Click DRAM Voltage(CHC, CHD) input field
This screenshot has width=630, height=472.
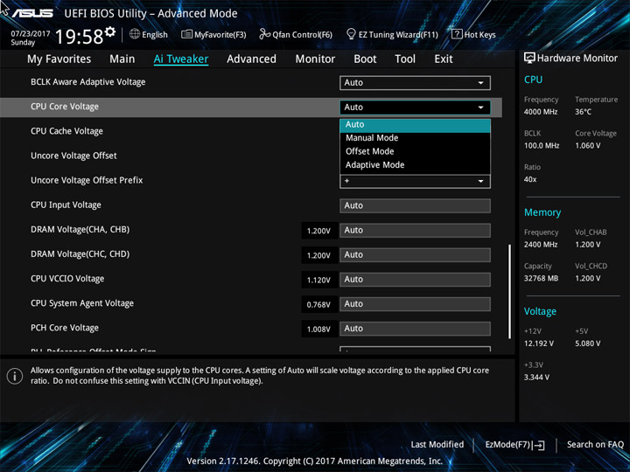(x=415, y=255)
